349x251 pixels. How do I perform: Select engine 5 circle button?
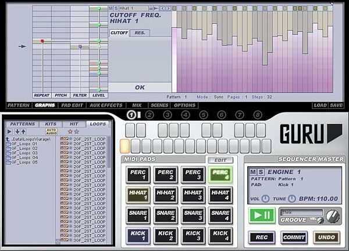[x=204, y=115]
